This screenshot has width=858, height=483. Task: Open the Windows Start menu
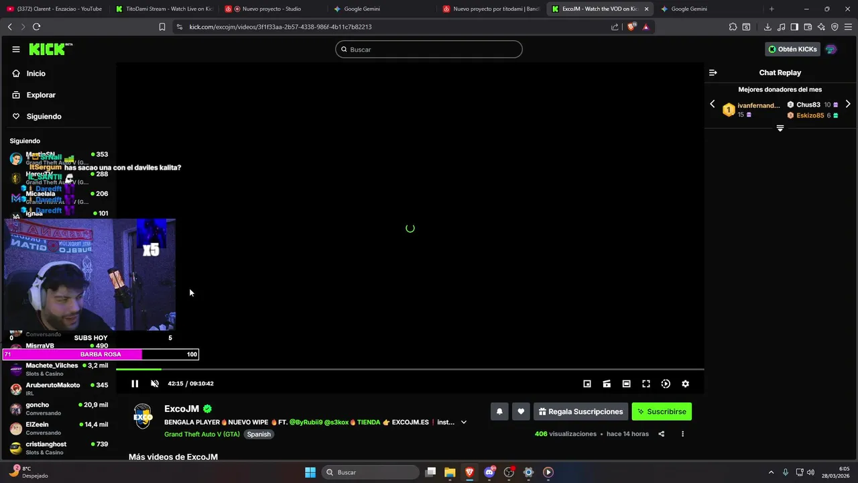click(x=310, y=472)
